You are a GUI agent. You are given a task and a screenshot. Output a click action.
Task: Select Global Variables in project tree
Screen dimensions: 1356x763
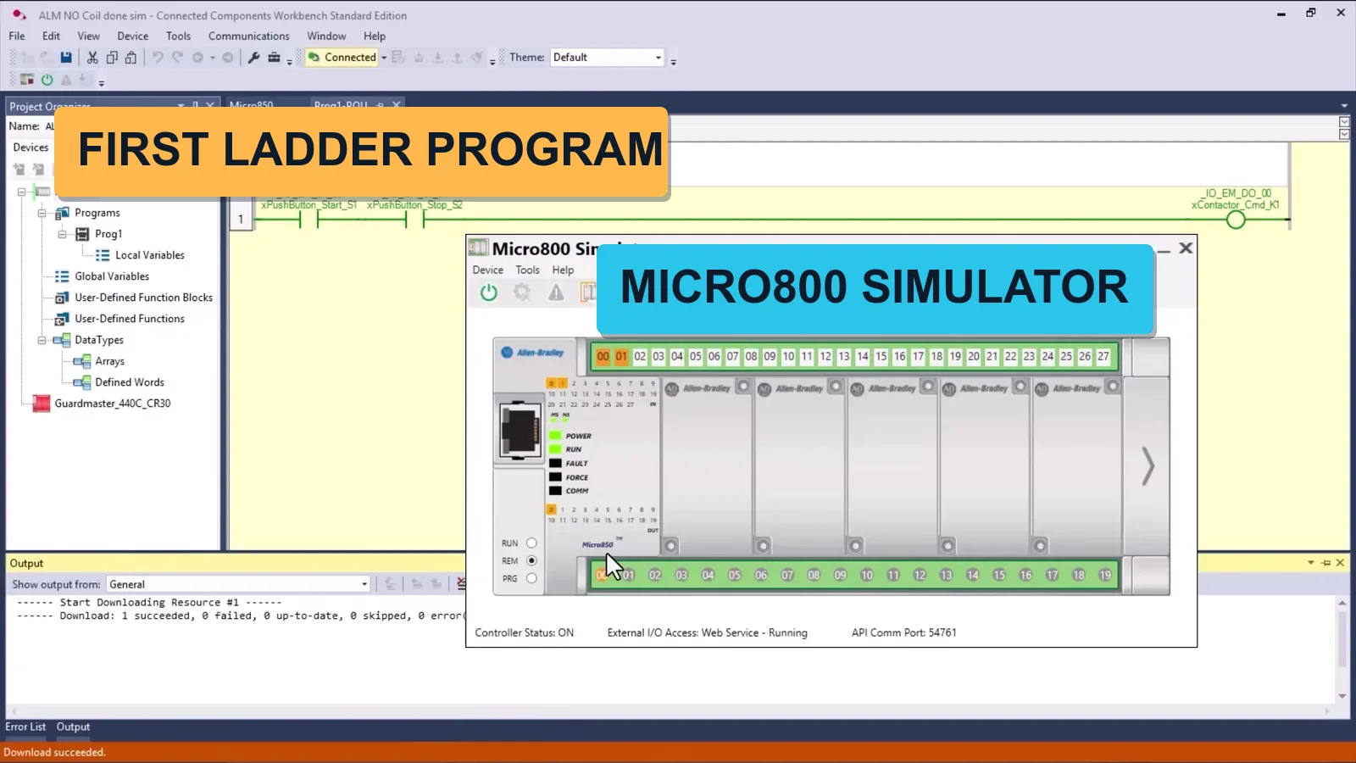point(112,276)
